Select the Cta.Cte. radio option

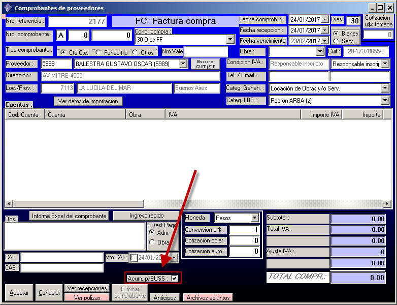[x=62, y=52]
